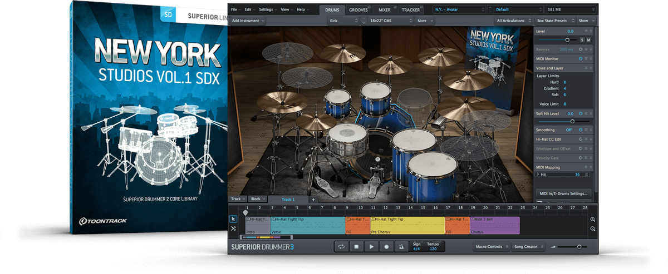This screenshot has height=274, width=668.
Task: Toggle the Velocity Gate power button
Action: [x=580, y=158]
